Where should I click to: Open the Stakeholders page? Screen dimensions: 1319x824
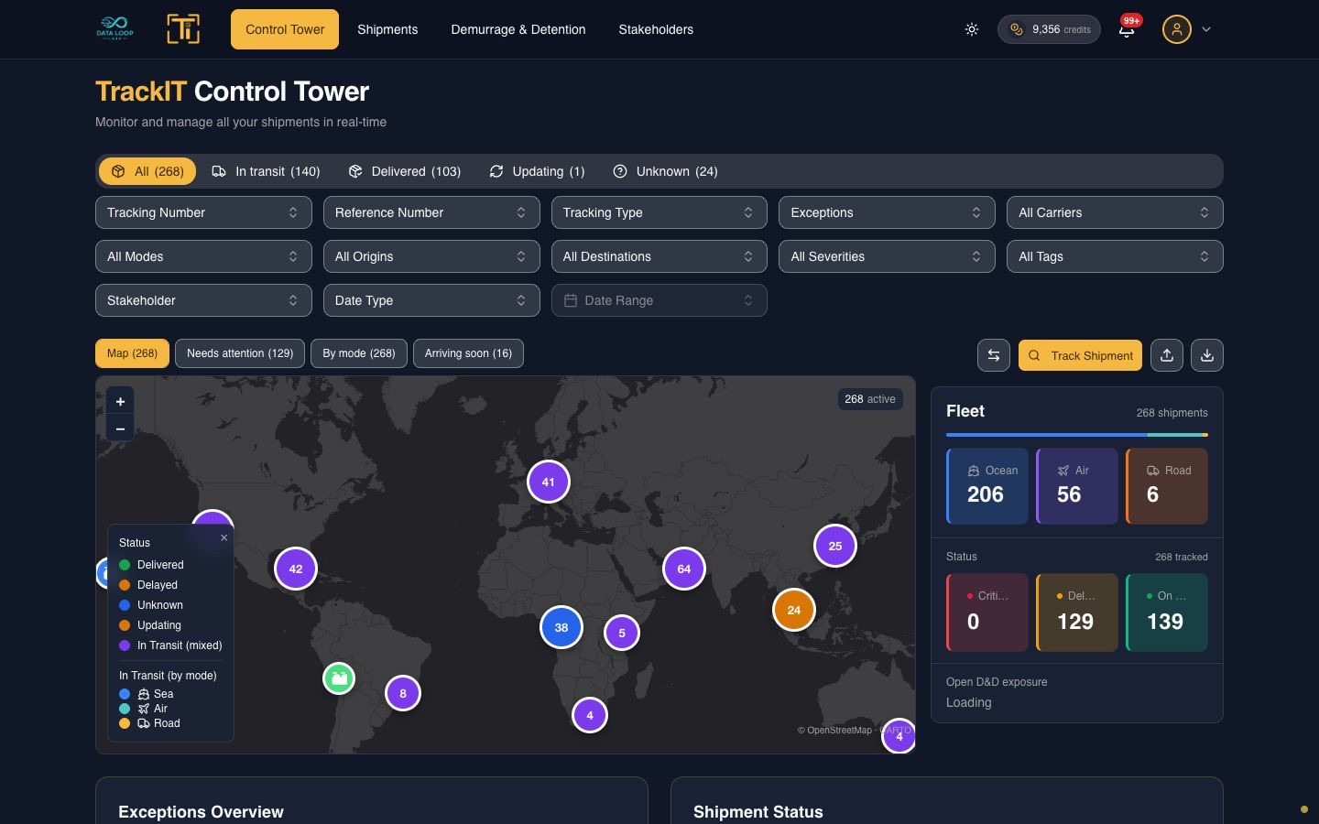coord(656,29)
